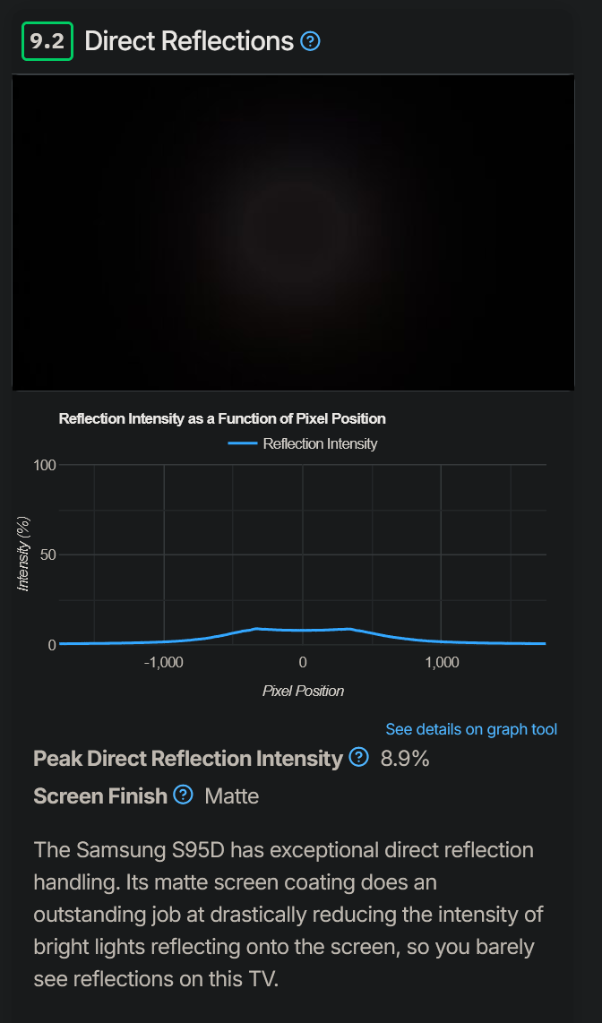This screenshot has width=602, height=1023.
Task: Click the See details on graph tool link
Action: pyautogui.click(x=471, y=728)
